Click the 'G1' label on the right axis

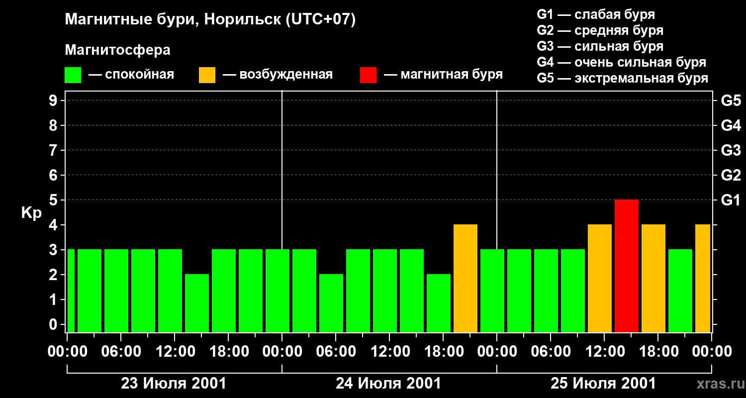[731, 200]
